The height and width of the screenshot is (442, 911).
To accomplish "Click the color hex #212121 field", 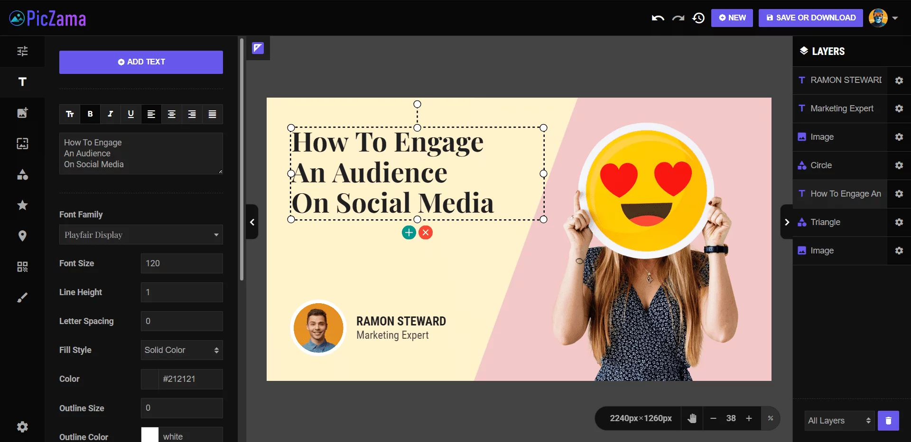I will pos(191,379).
